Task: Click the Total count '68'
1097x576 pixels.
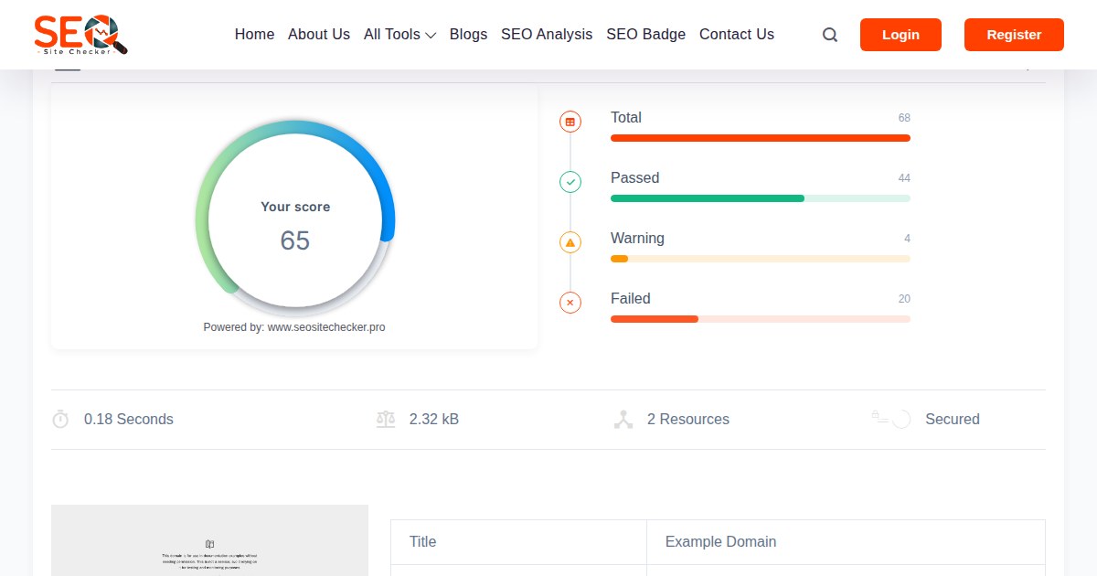Action: [904, 118]
